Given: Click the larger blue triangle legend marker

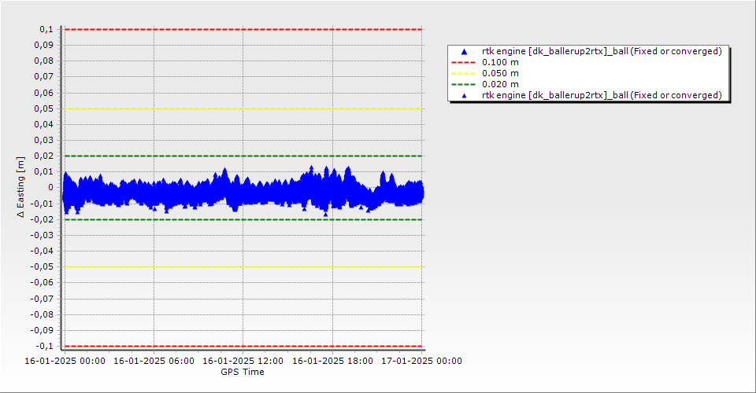Looking at the screenshot, I should click(x=465, y=51).
